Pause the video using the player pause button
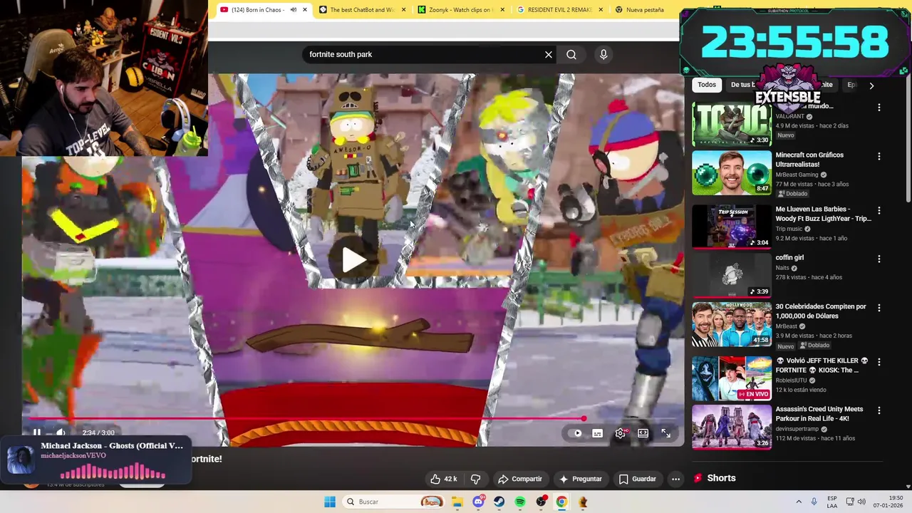The width and height of the screenshot is (912, 513). [37, 432]
